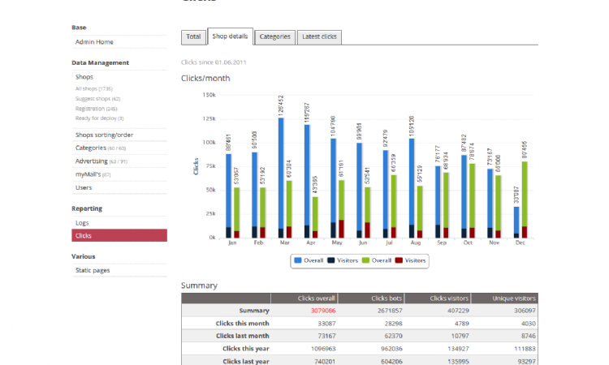Image resolution: width=609 pixels, height=365 pixels.
Task: Open All shops list link
Action: coord(93,88)
